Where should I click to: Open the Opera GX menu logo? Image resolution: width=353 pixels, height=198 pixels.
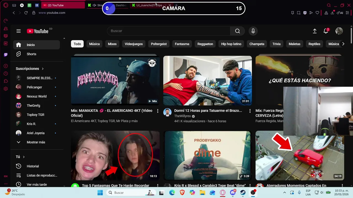click(x=6, y=5)
